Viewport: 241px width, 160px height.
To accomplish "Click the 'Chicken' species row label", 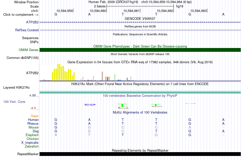I will pyautogui.click(x=32, y=139).
